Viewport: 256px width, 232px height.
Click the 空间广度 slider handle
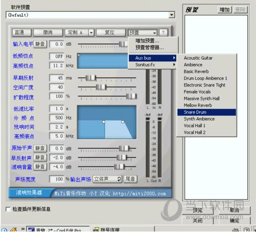click(101, 87)
